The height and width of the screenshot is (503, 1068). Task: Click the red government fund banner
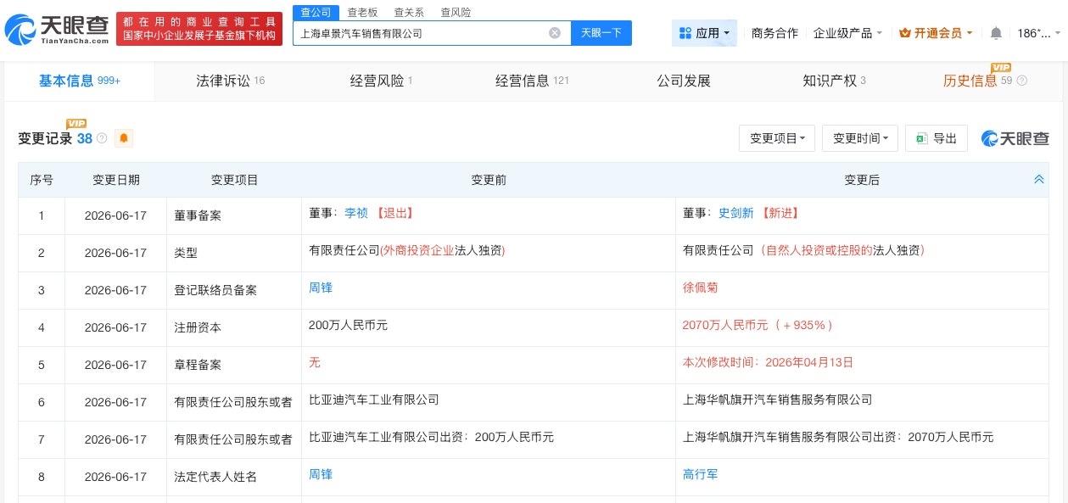click(199, 29)
